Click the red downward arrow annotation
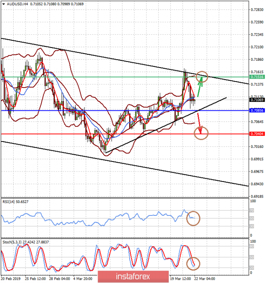Image resolution: width=266 pixels, height=283 pixels. pos(199,124)
